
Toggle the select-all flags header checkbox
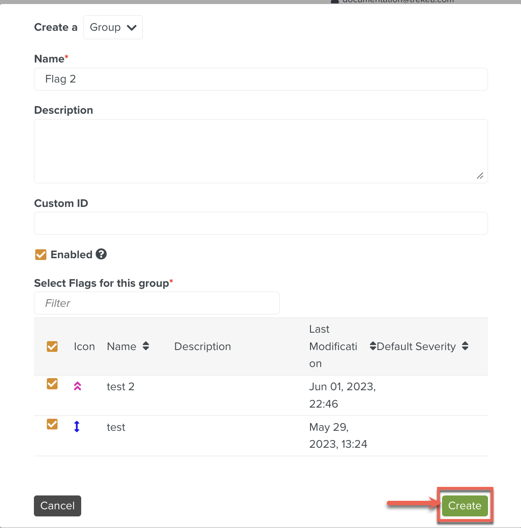pos(52,346)
